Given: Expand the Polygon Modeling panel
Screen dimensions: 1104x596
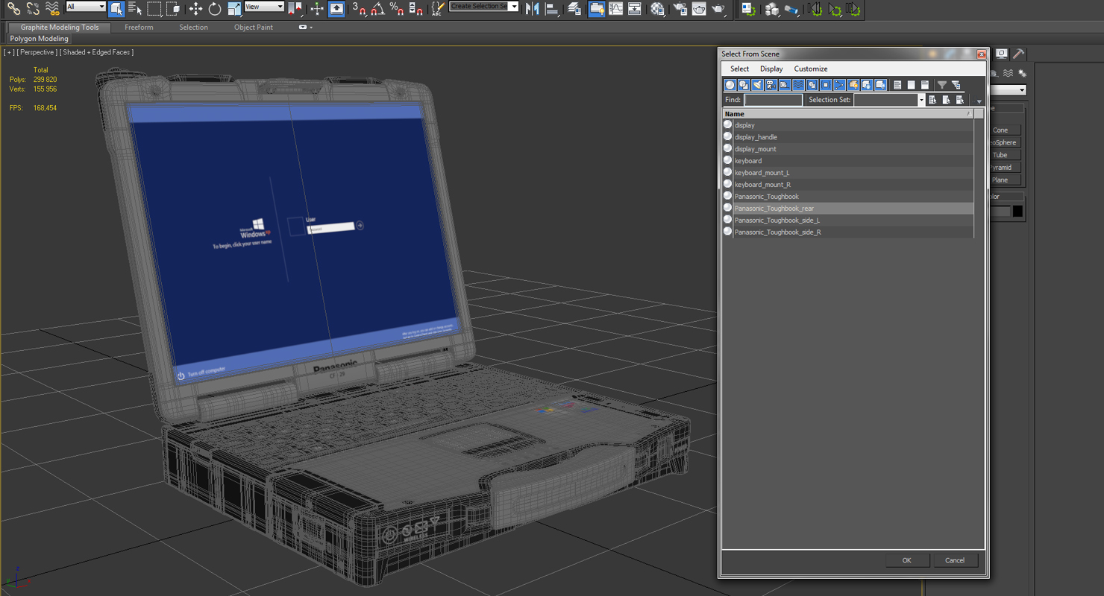Looking at the screenshot, I should pyautogui.click(x=39, y=39).
